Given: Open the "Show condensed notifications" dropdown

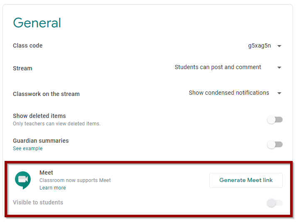Looking at the screenshot, I should click(x=229, y=93).
